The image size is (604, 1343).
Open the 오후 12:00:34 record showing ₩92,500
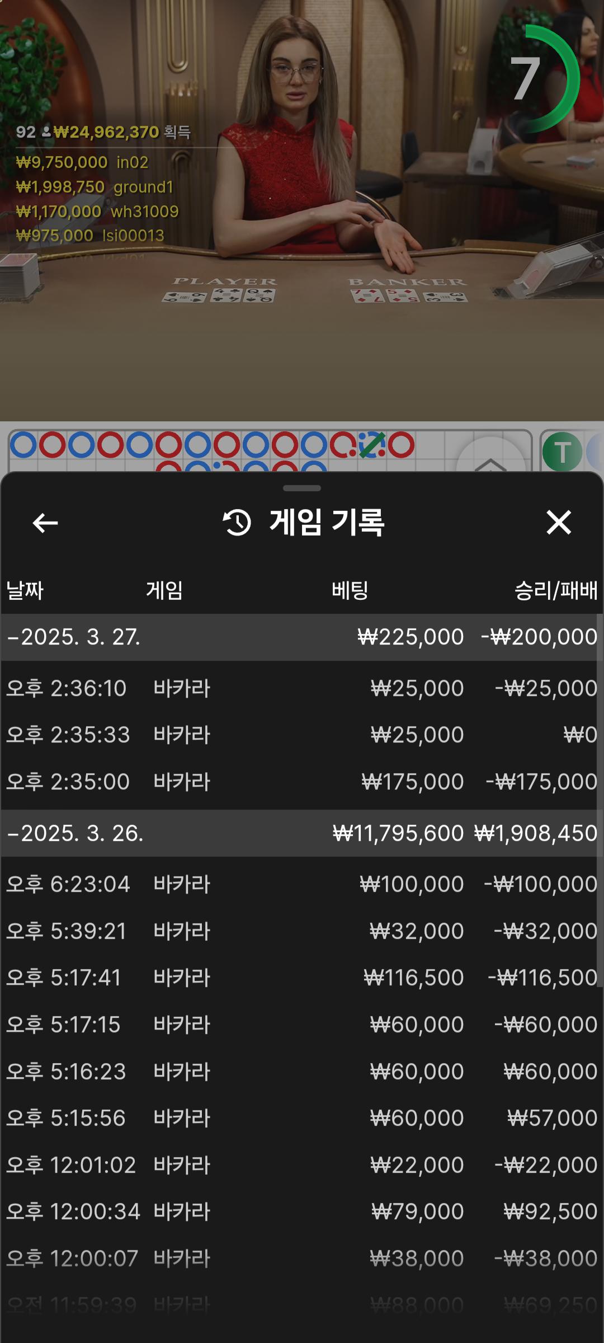pyautogui.click(x=302, y=1211)
